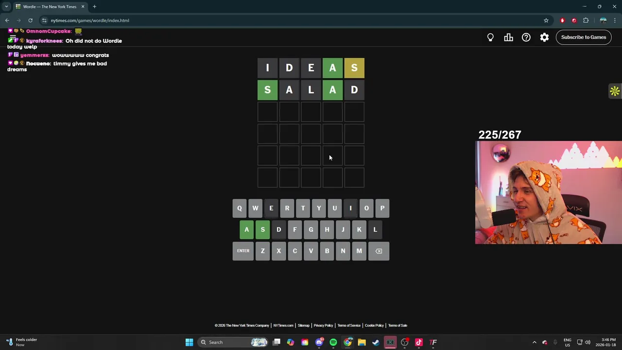
Task: Tap the green A key on keyboard
Action: (x=246, y=229)
